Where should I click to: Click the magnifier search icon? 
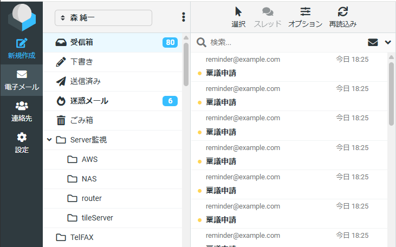(x=202, y=42)
